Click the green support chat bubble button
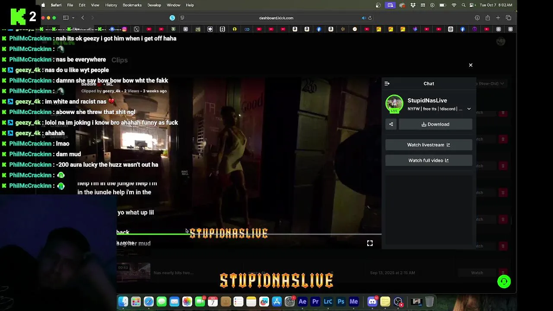Viewport: 553px width, 311px height. [x=504, y=282]
